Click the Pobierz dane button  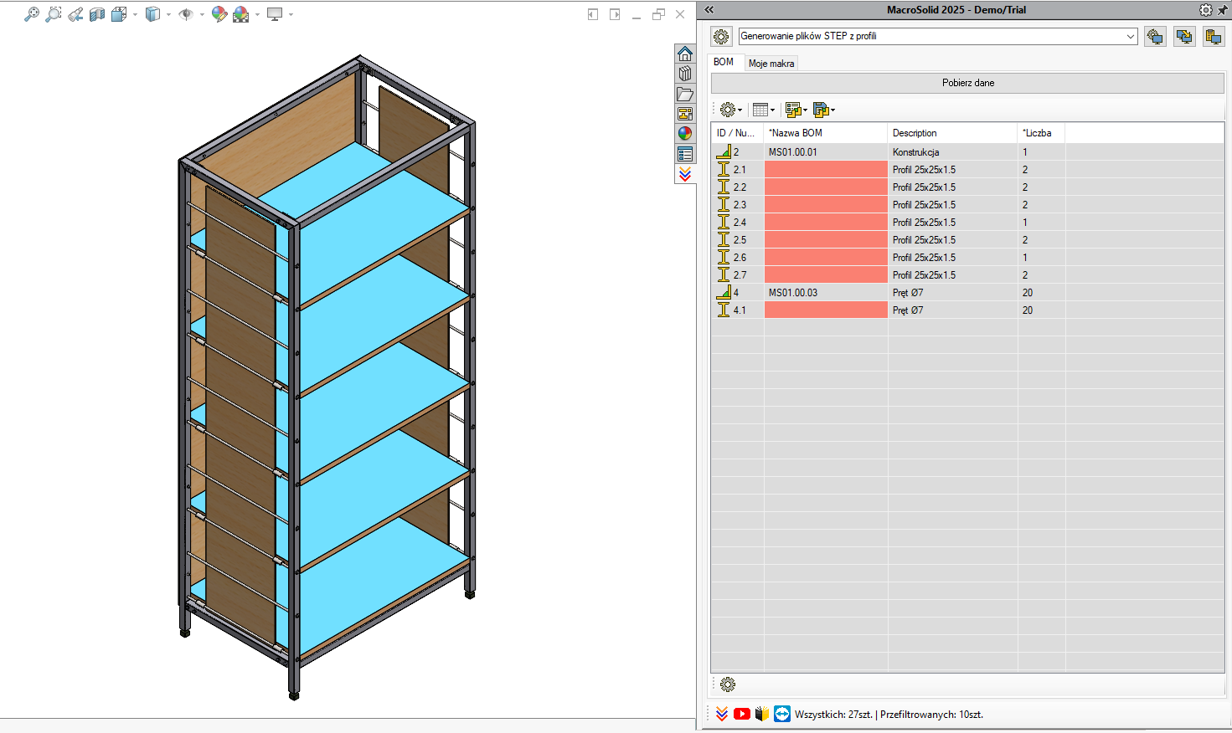[x=968, y=83]
